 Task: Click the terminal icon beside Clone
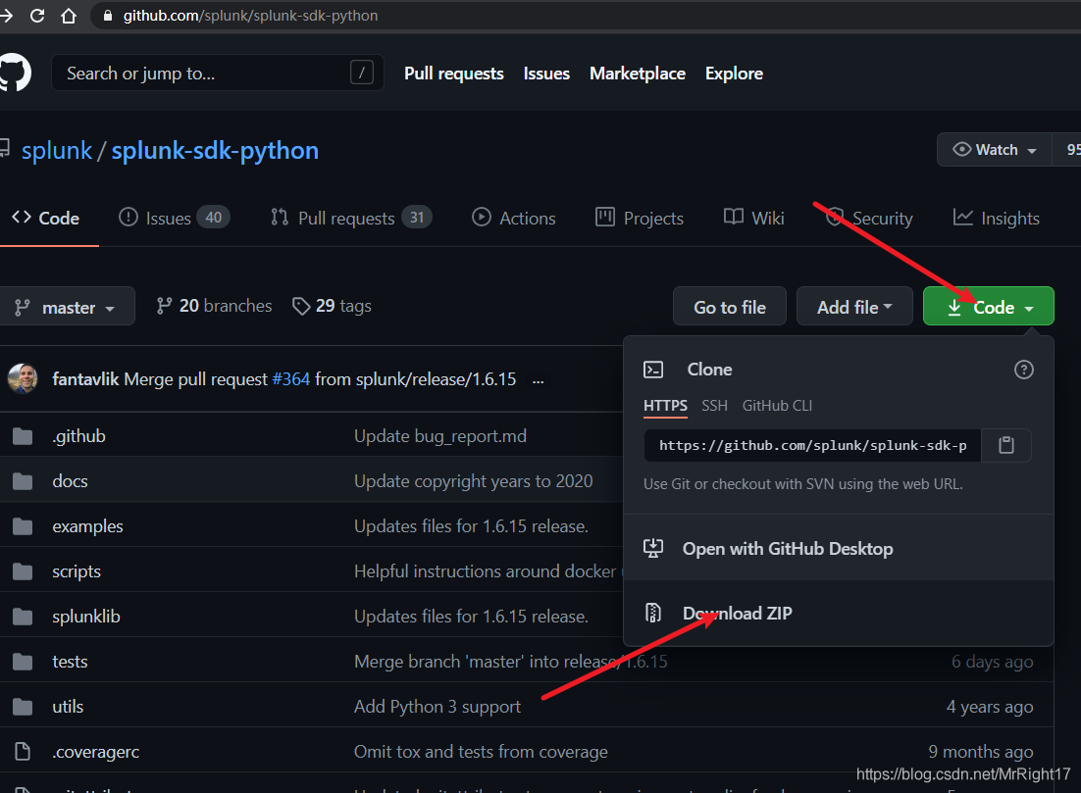click(653, 370)
